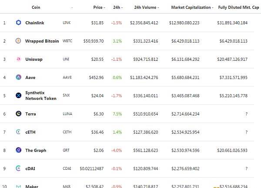Click Chainlink market cap $12,980,080,223
The image size is (261, 188).
(x=184, y=23)
